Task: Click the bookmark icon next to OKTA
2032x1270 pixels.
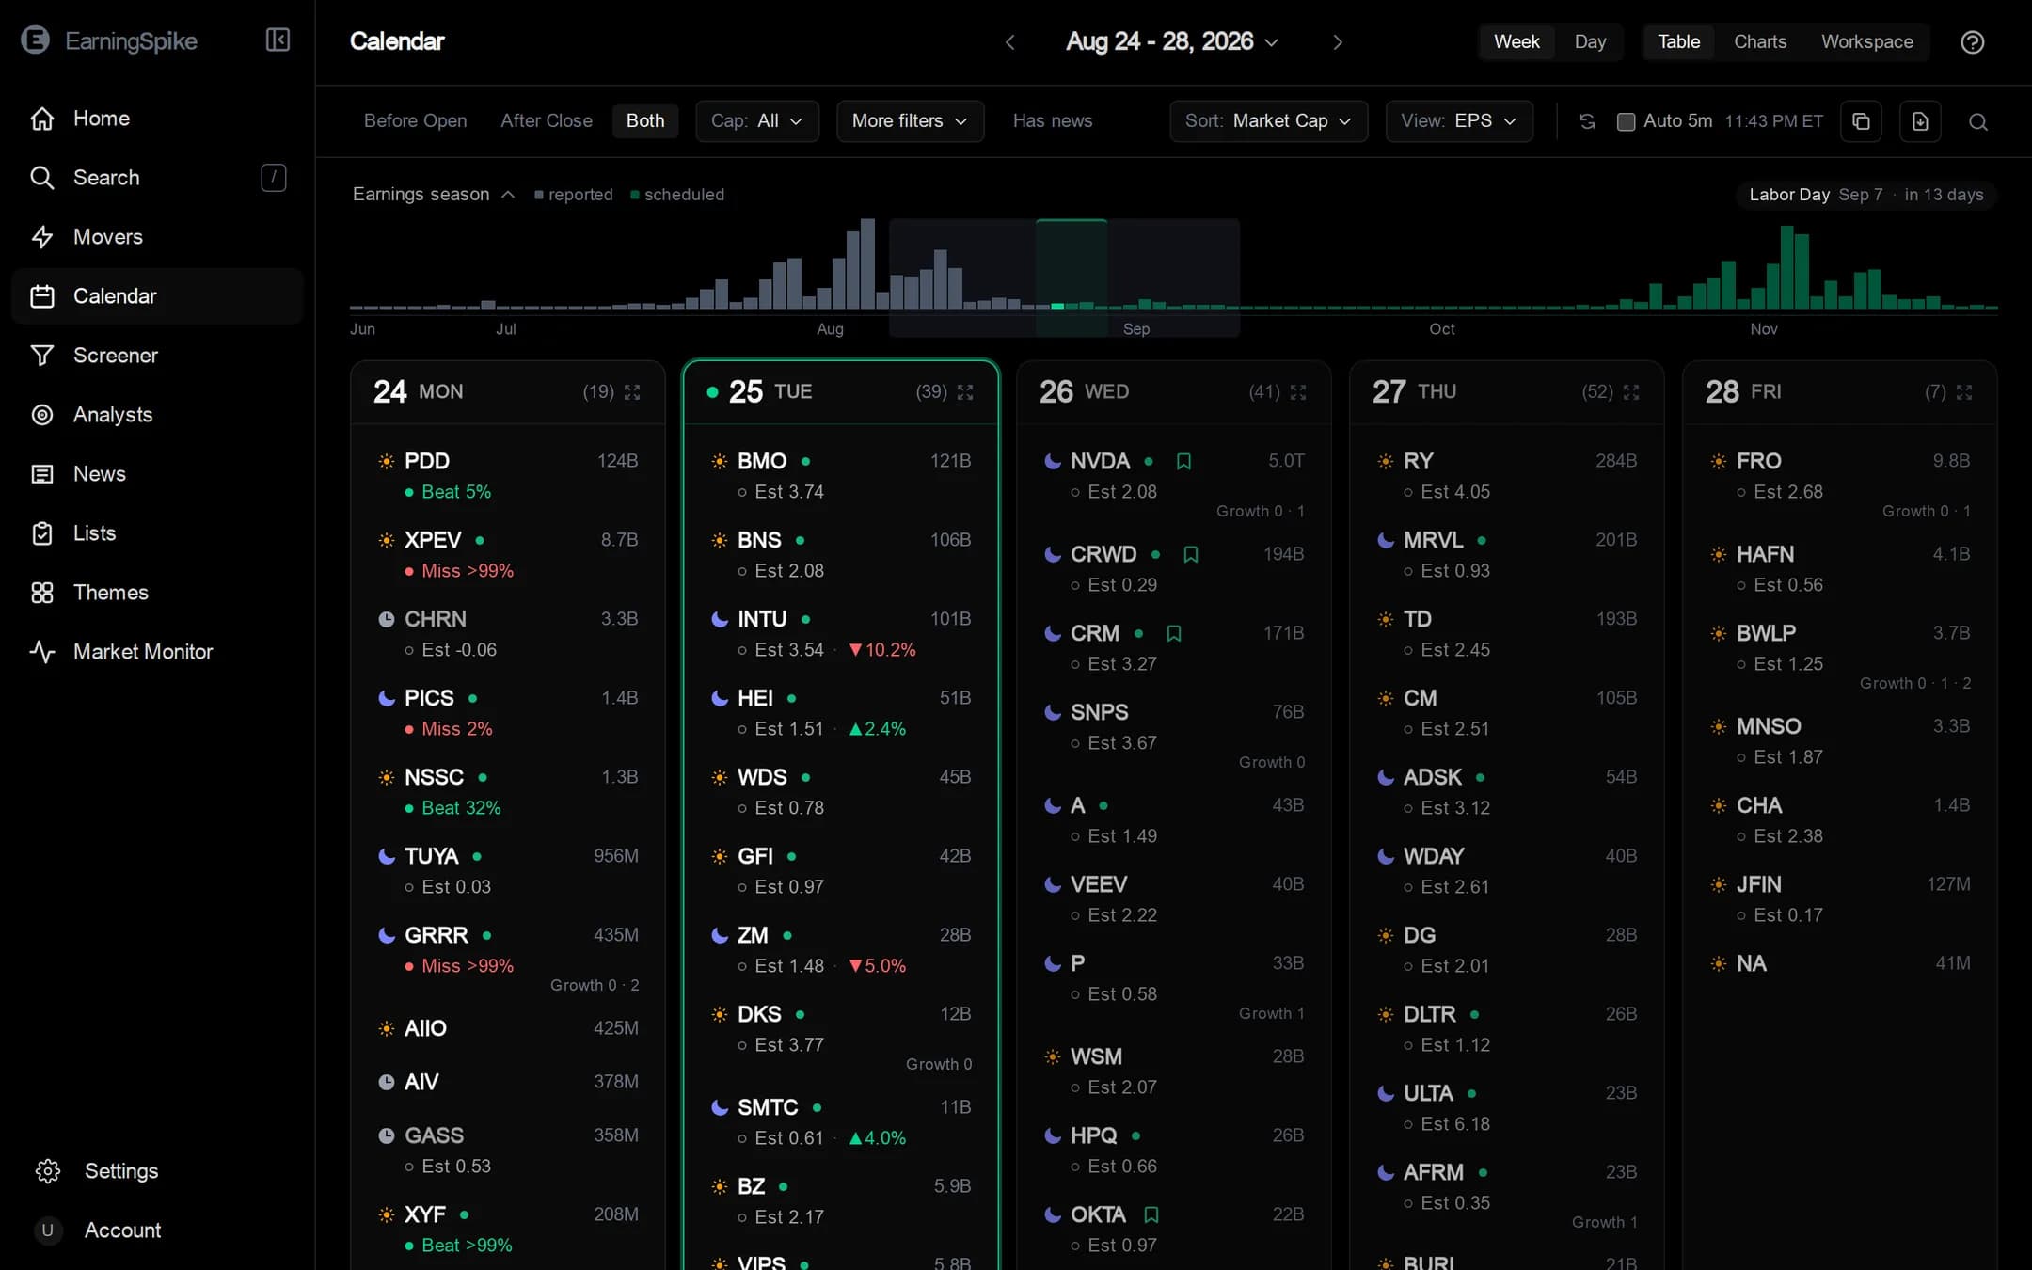Action: (1151, 1214)
